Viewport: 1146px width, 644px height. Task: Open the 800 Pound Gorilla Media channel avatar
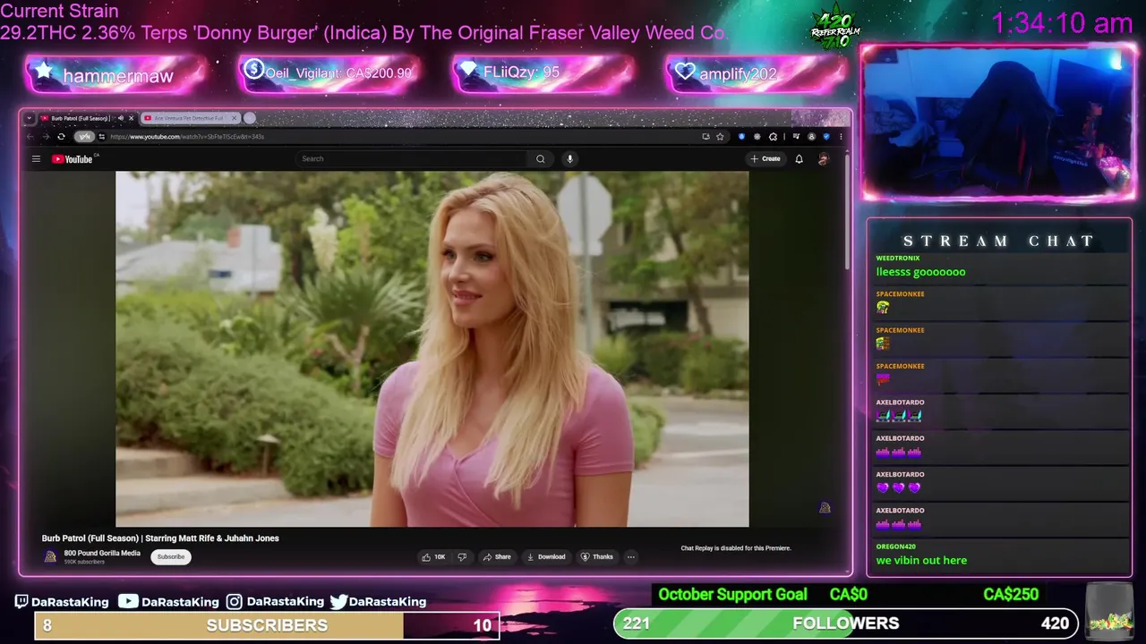(50, 556)
